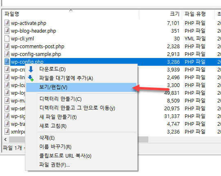The height and width of the screenshot is (176, 221).
Task: Click the size value 49,831
Action: click(172, 93)
